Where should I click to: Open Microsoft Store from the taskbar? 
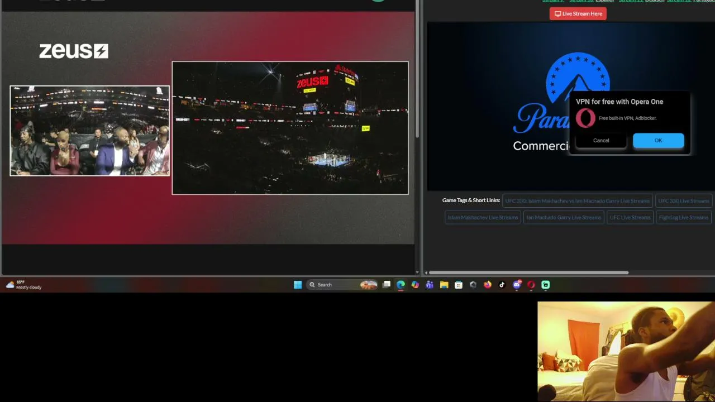459,285
